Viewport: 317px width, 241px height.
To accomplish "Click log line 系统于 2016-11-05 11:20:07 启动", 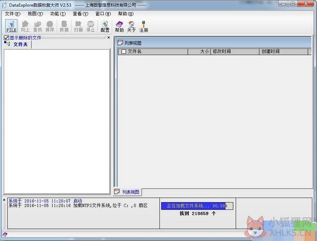I will (45, 201).
